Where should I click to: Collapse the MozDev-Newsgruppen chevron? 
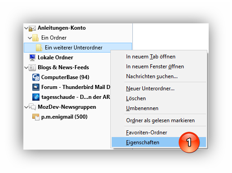[26, 107]
